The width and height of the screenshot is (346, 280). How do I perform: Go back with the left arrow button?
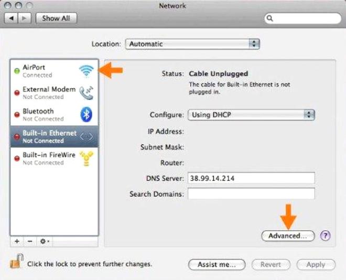tap(11, 18)
